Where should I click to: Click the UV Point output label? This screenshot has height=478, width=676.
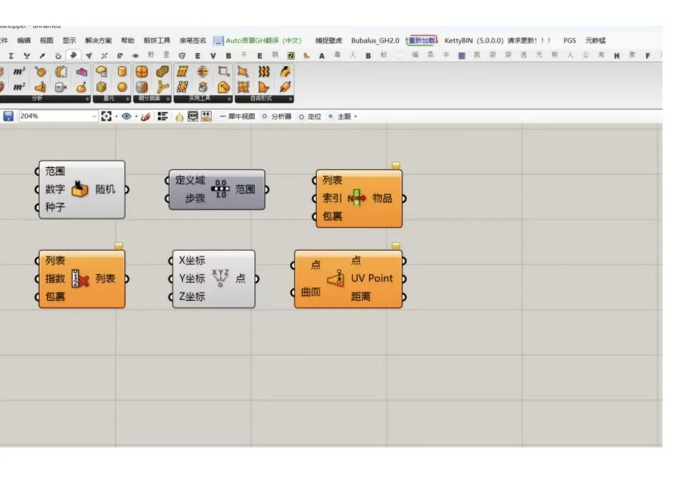[372, 278]
